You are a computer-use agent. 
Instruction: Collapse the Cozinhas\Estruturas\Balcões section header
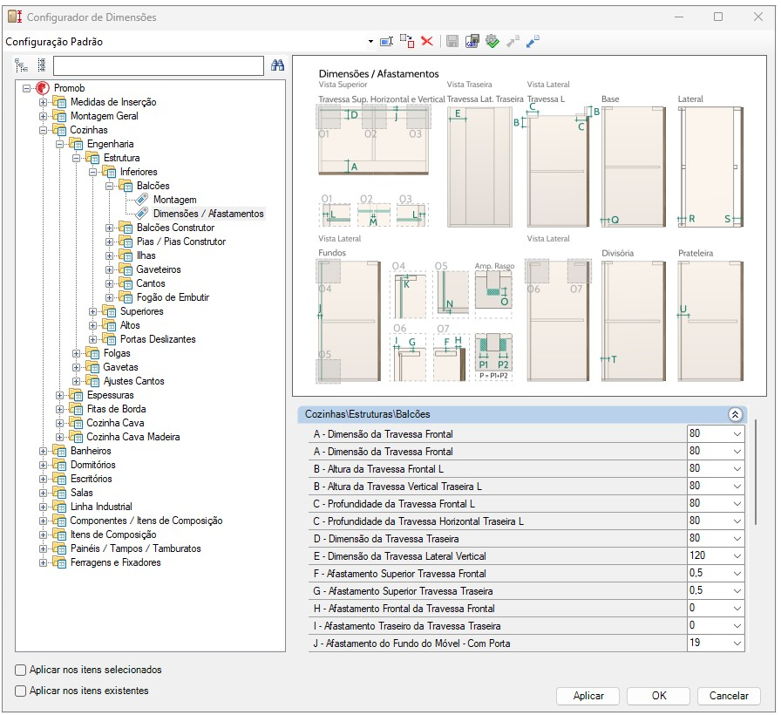pyautogui.click(x=735, y=414)
